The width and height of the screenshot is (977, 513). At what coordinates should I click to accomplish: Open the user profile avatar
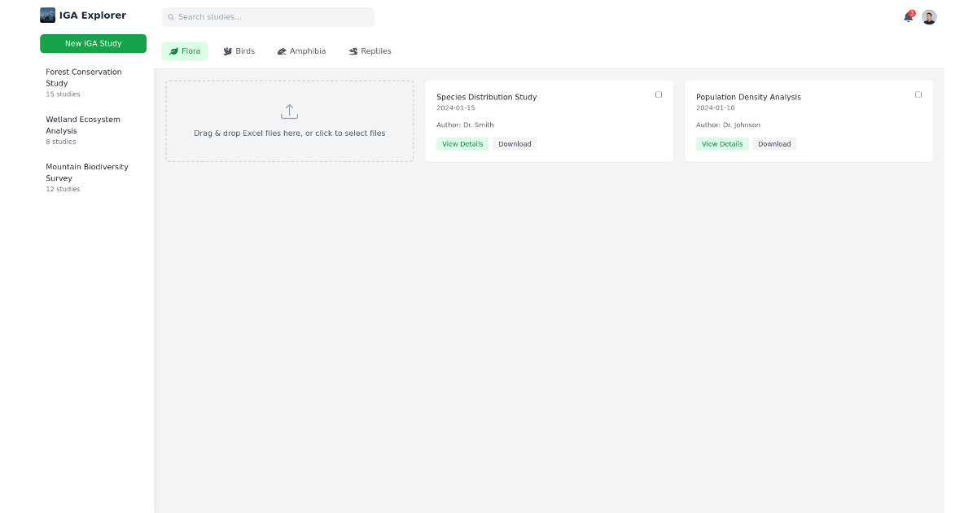click(929, 17)
